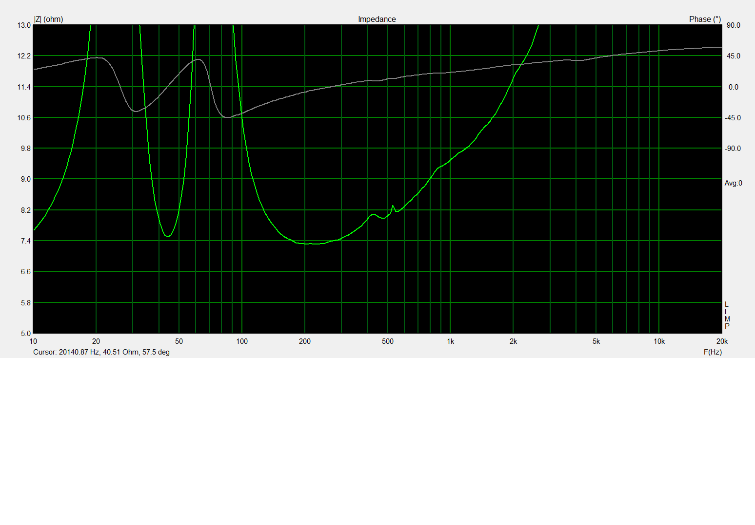Click the gray phase trough near 85 Hz

(x=227, y=117)
